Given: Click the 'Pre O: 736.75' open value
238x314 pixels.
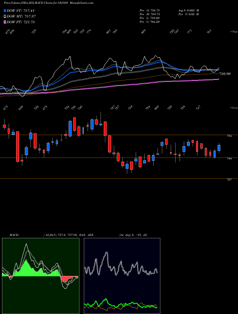Looking at the screenshot, I should (x=149, y=10).
